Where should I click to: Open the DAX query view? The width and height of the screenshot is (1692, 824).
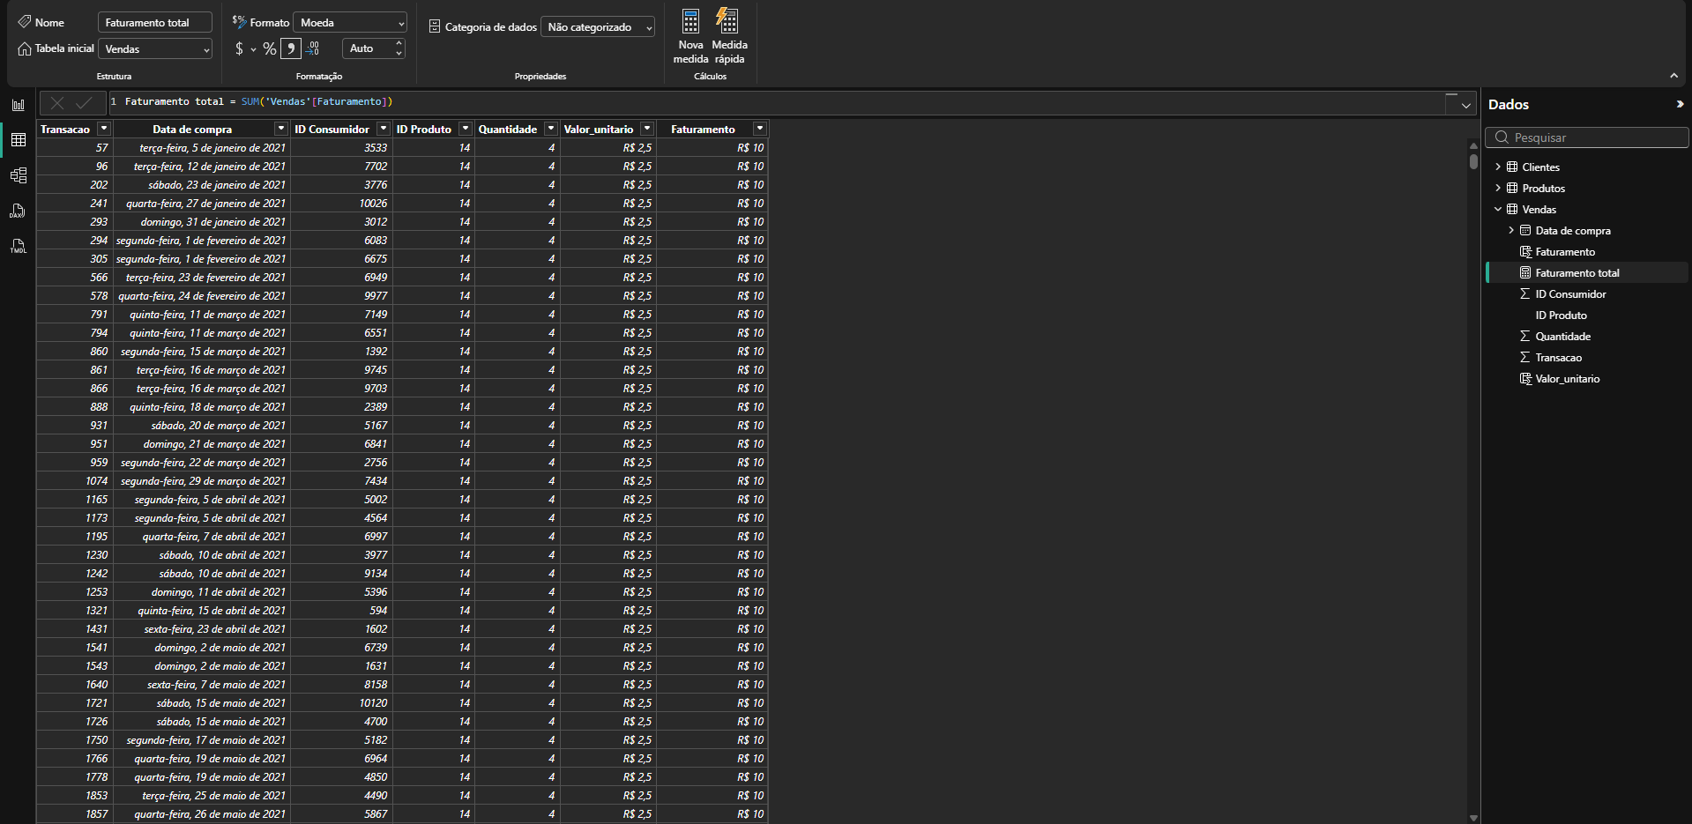[19, 211]
